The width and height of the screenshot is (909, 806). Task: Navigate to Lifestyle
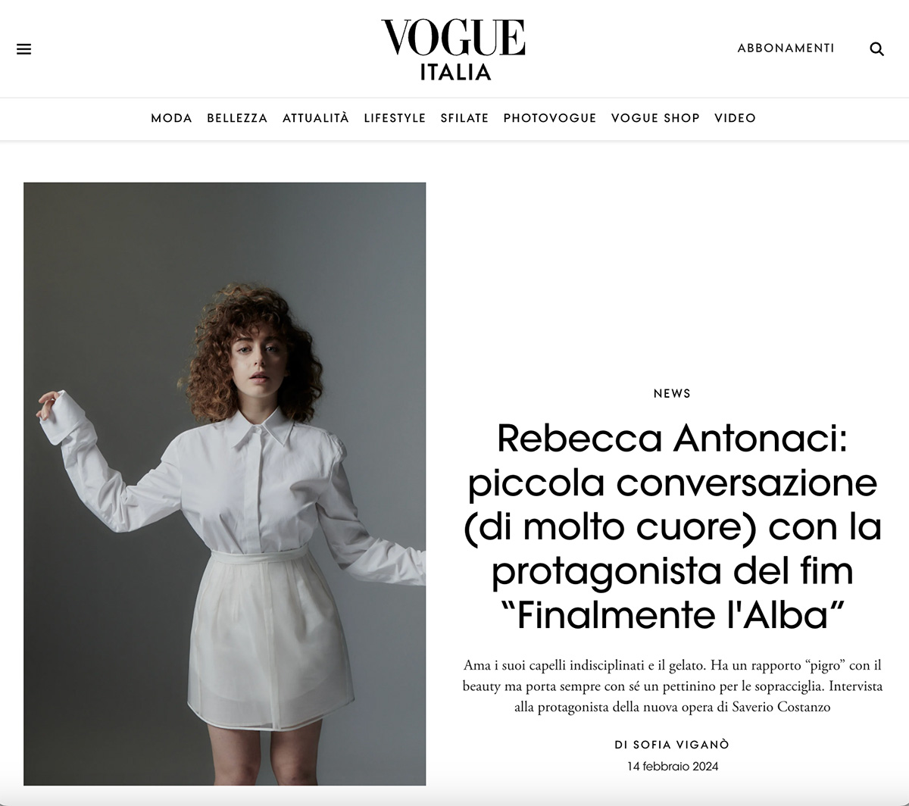coord(395,118)
